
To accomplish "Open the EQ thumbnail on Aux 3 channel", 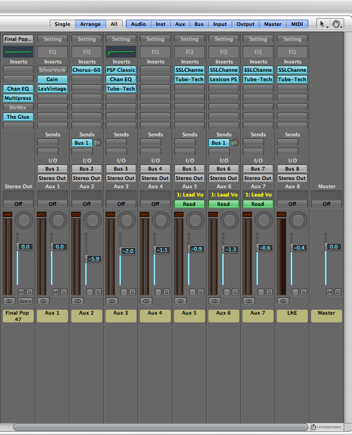I will [x=121, y=51].
